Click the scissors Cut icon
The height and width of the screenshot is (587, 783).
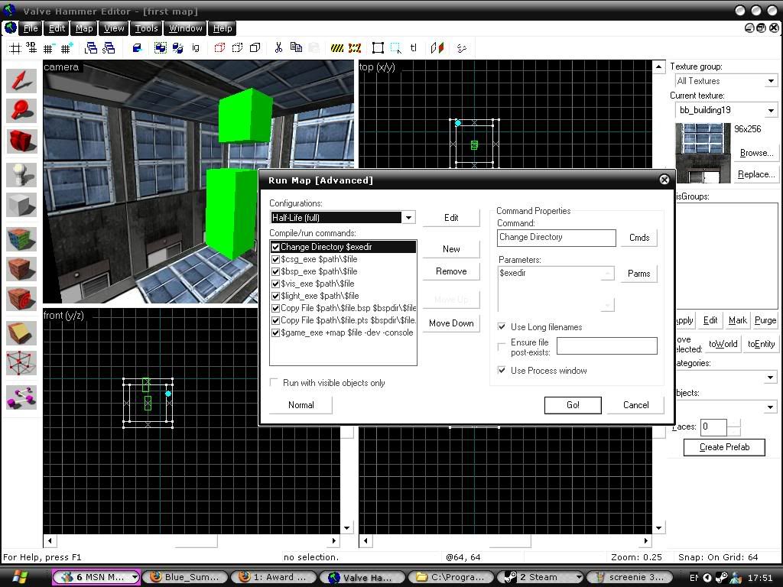pos(278,48)
